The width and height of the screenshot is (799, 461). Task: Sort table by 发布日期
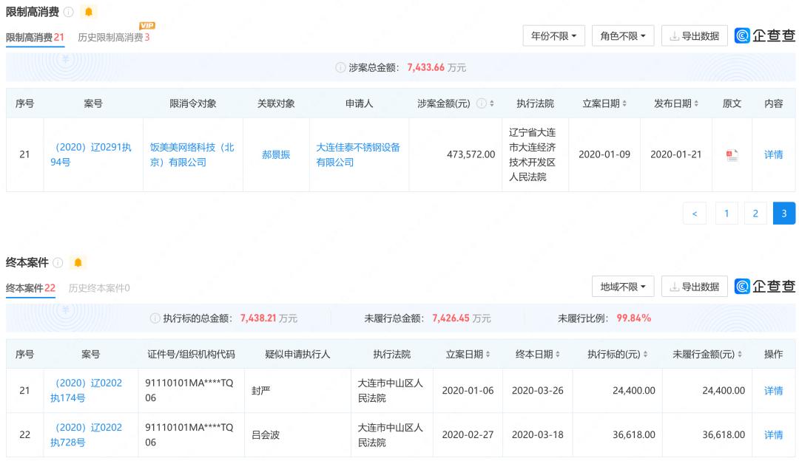pyautogui.click(x=696, y=104)
